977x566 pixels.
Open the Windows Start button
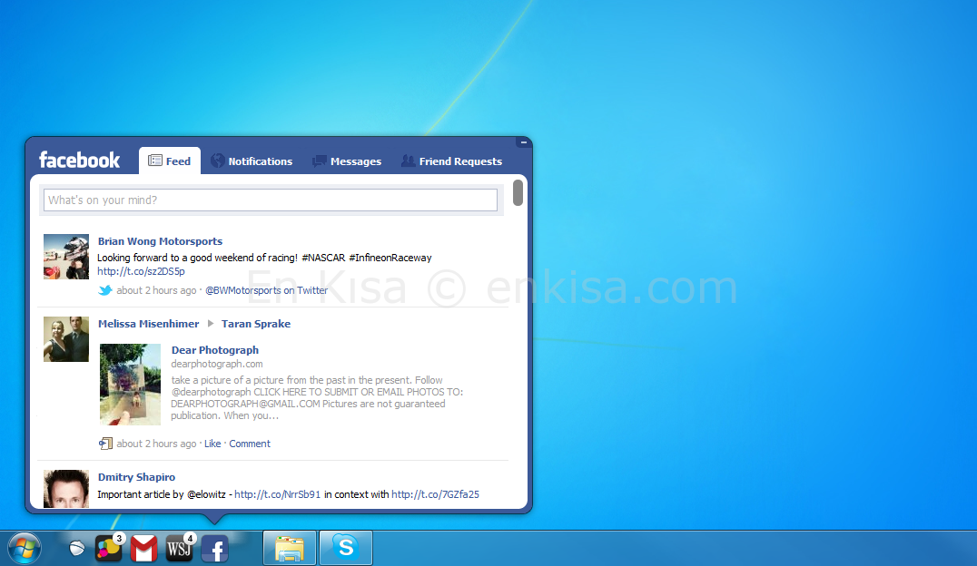point(24,549)
